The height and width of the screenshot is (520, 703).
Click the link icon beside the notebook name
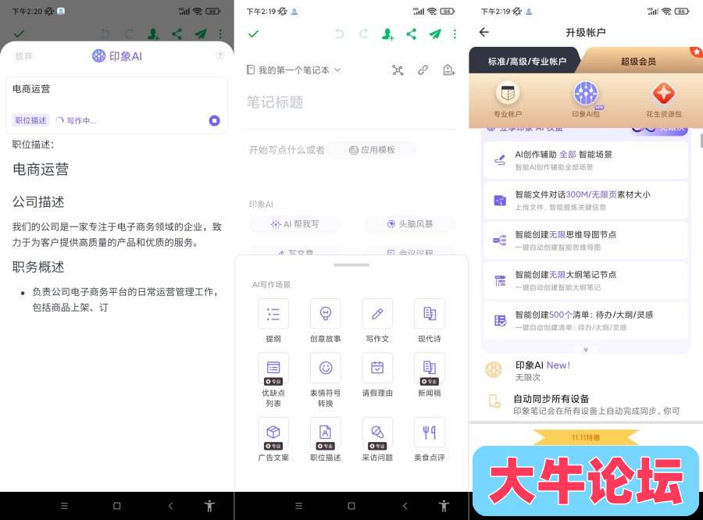pyautogui.click(x=423, y=70)
